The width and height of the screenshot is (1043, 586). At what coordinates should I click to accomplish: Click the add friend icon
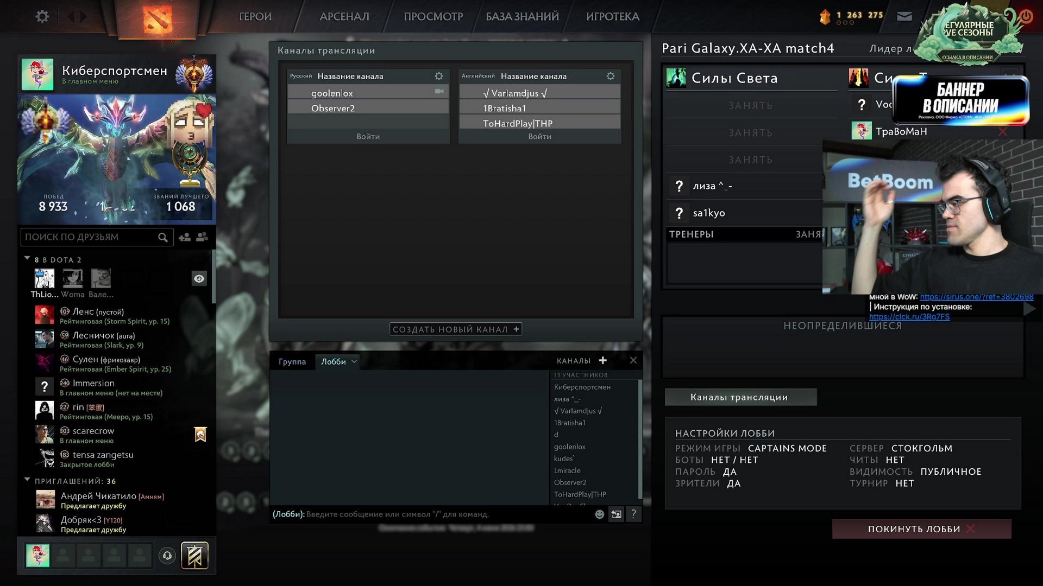[x=185, y=237]
